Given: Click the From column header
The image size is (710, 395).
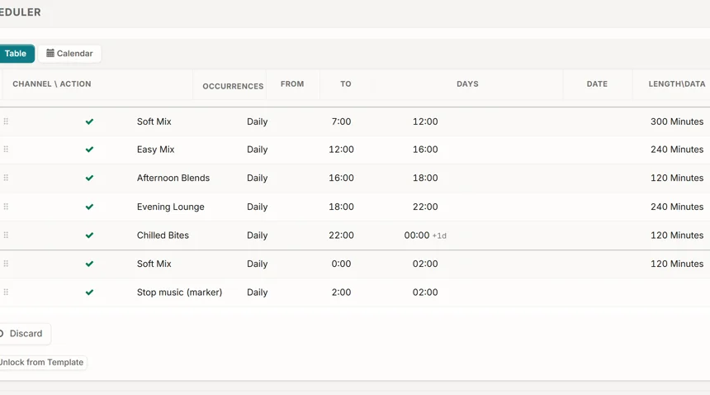Looking at the screenshot, I should (292, 83).
